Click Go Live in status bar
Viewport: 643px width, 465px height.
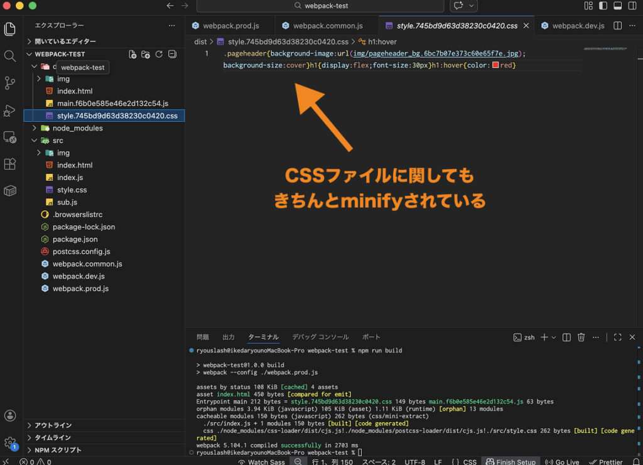coord(562,462)
